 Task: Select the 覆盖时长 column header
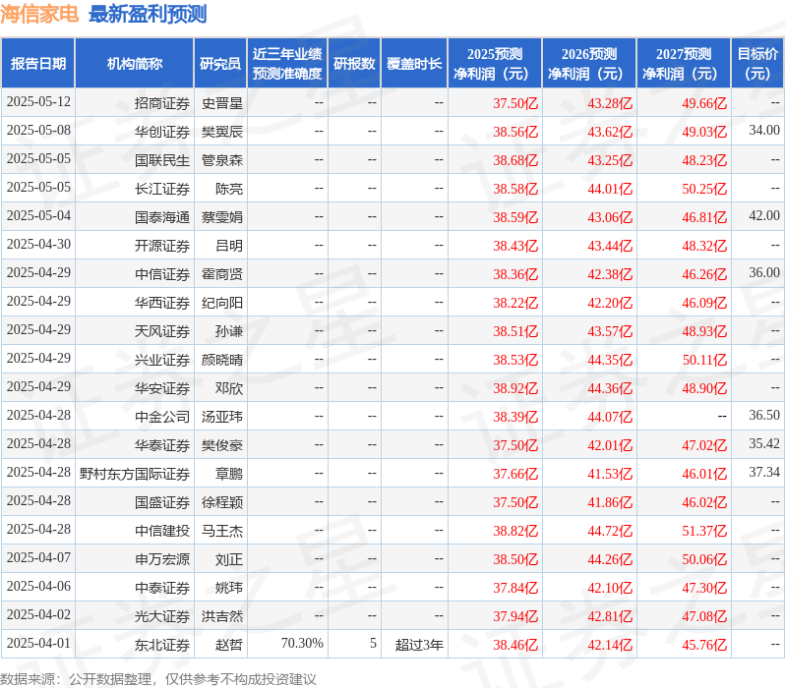point(414,64)
